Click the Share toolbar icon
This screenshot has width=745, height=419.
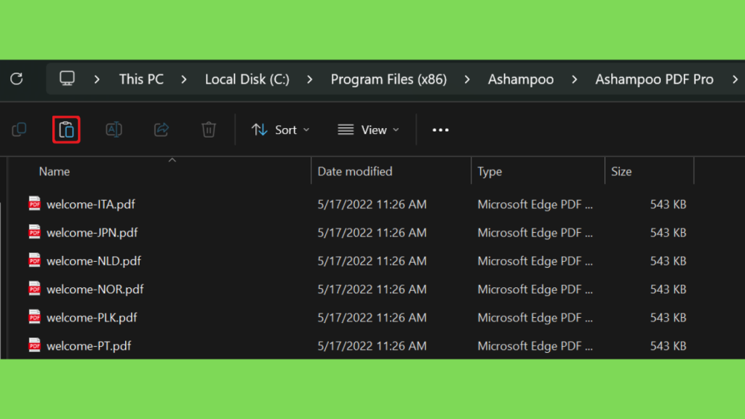(x=162, y=129)
